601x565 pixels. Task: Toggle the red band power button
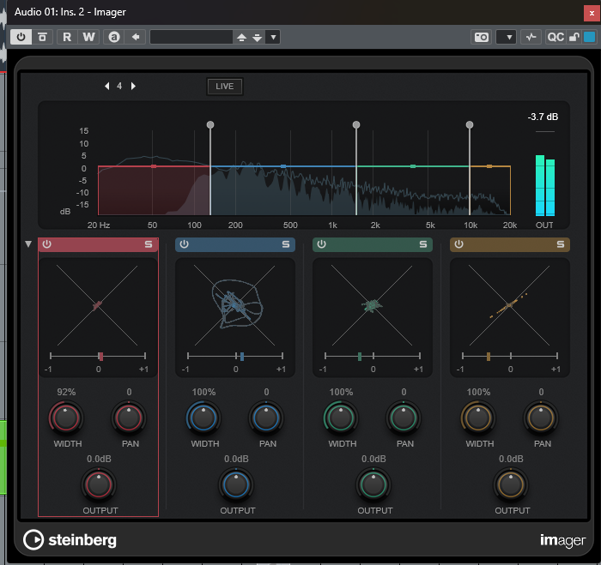46,244
